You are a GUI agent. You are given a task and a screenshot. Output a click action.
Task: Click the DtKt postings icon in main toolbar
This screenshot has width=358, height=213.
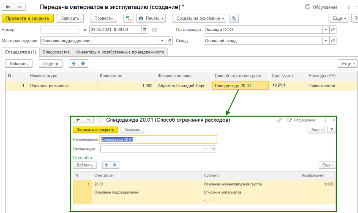tap(128, 18)
